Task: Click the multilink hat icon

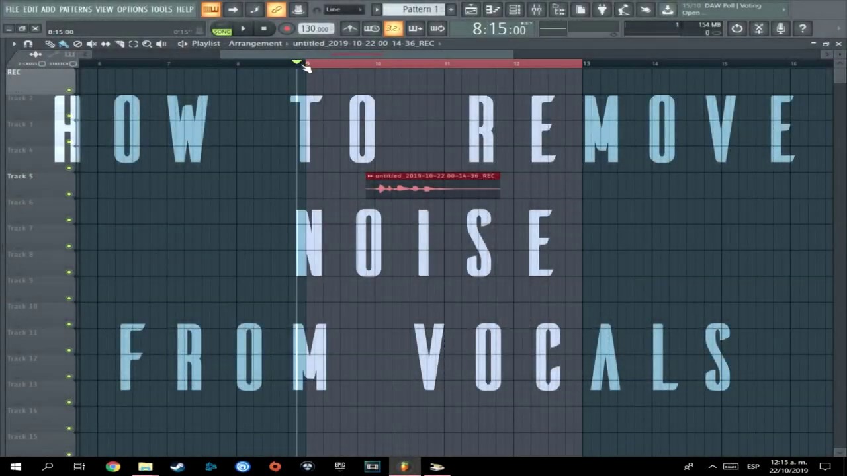Action: 298,9
